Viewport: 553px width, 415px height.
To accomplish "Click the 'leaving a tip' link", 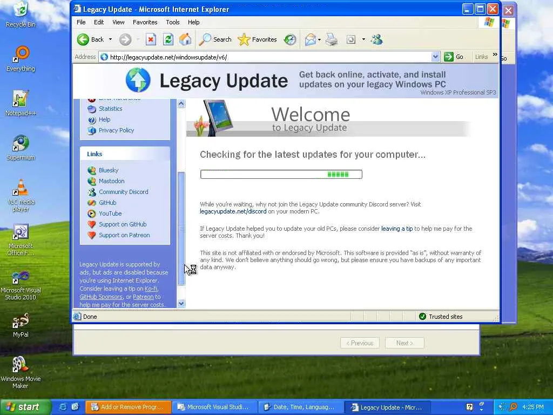I will pos(397,229).
